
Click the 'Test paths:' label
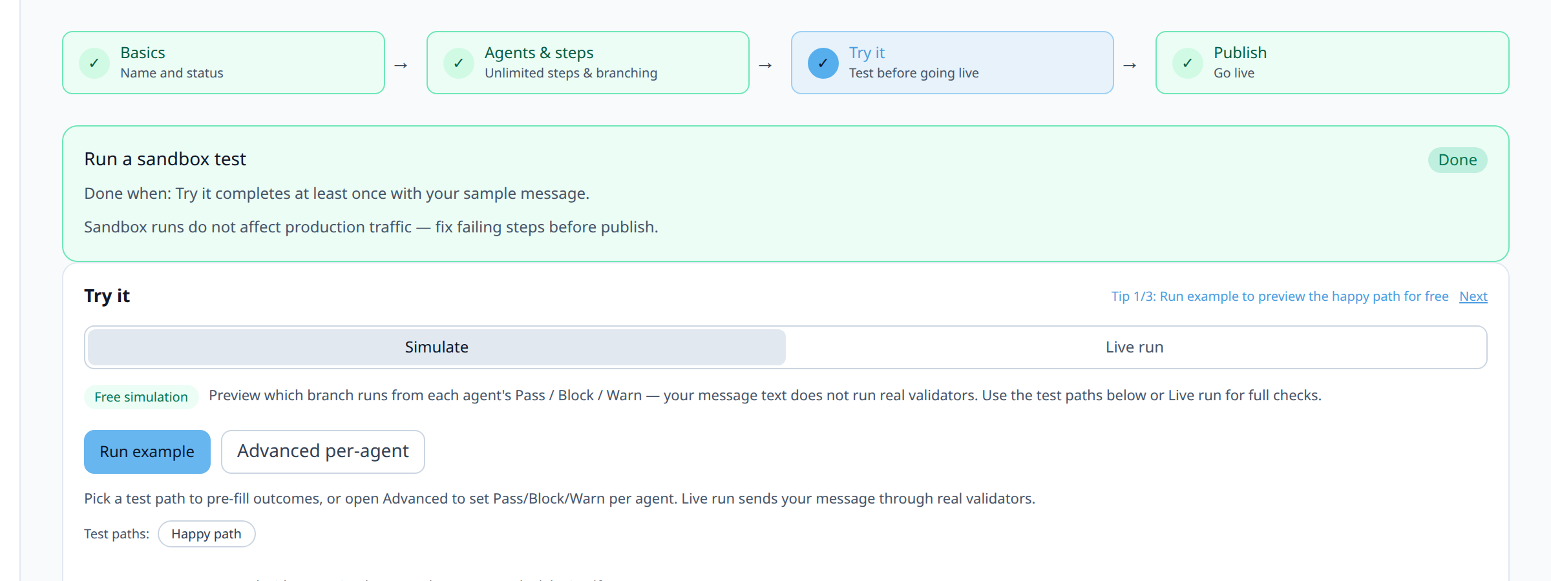point(116,534)
